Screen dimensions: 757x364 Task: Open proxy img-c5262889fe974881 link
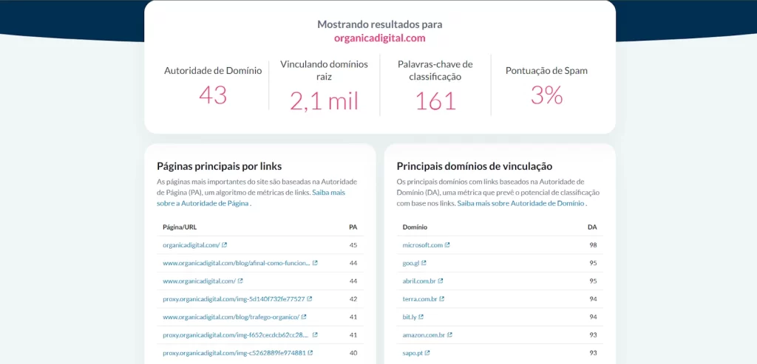click(x=234, y=353)
